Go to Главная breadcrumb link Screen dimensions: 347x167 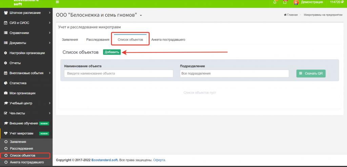[x=292, y=15]
